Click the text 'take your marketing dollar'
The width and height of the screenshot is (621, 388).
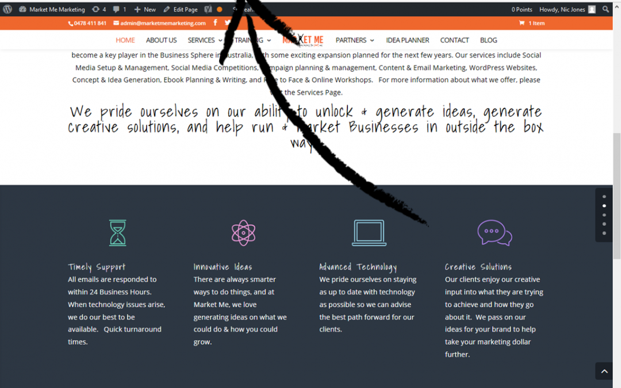[x=488, y=341]
